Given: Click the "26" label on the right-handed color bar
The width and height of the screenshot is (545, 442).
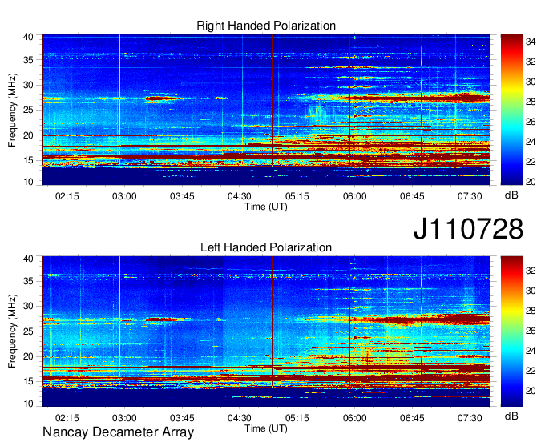Looking at the screenshot, I should (531, 122).
